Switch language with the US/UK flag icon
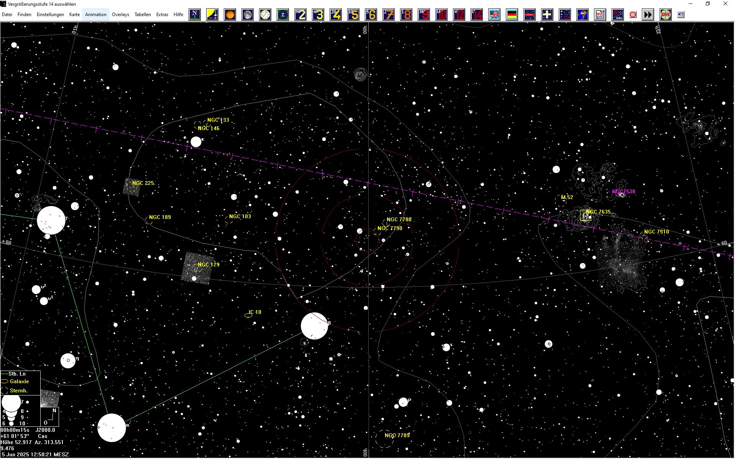 (x=494, y=15)
